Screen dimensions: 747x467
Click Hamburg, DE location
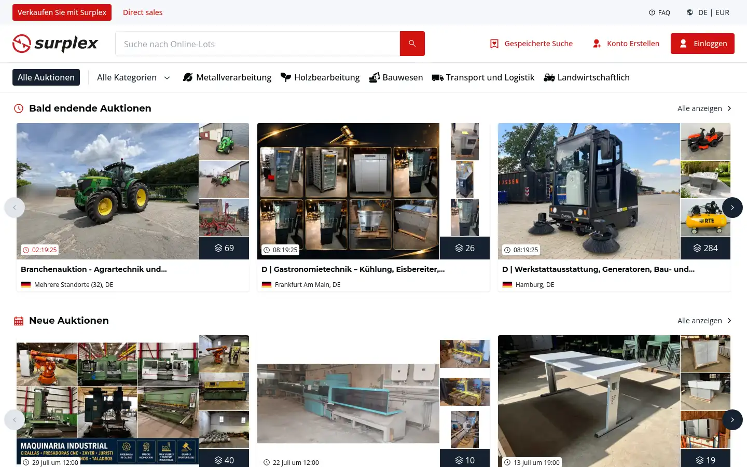535,285
